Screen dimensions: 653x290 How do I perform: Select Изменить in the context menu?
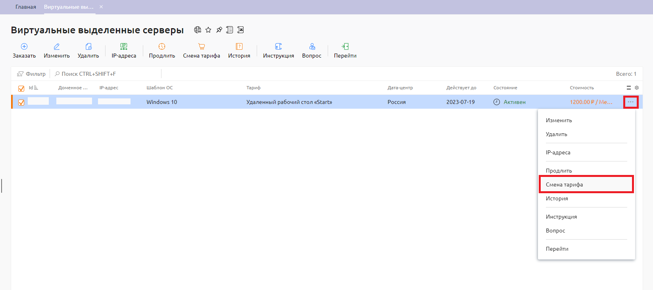(x=586, y=120)
